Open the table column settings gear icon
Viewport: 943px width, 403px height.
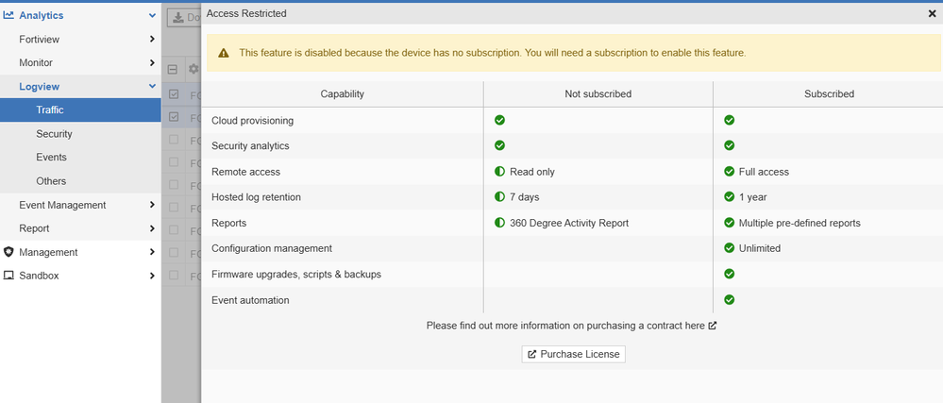[x=193, y=69]
